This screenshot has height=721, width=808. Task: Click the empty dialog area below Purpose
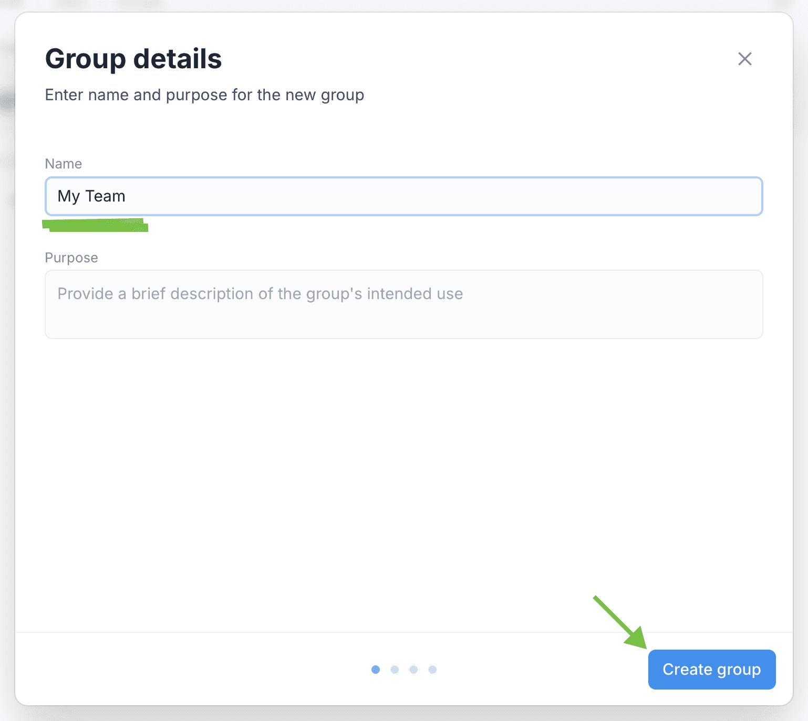point(403,472)
